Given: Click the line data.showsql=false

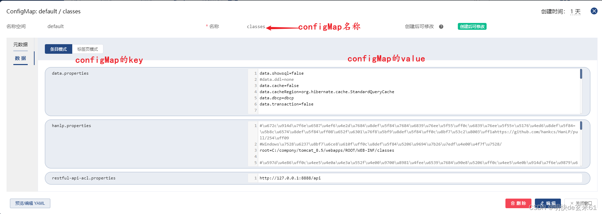Looking at the screenshot, I should pos(281,73).
